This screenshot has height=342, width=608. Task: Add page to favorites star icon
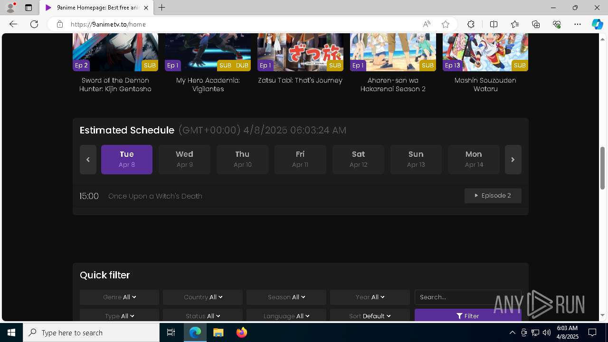point(446,24)
